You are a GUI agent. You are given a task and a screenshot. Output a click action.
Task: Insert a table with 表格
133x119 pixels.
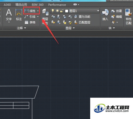click(x=30, y=22)
